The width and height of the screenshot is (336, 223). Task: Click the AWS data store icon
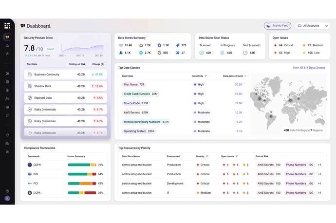tap(121, 45)
